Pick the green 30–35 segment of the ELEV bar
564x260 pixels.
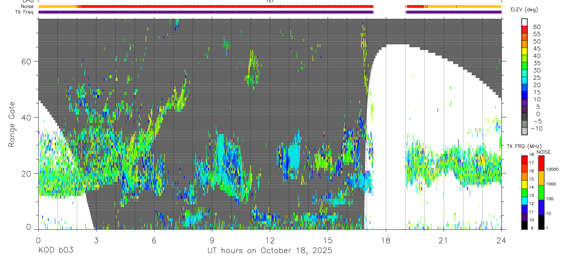point(525,66)
